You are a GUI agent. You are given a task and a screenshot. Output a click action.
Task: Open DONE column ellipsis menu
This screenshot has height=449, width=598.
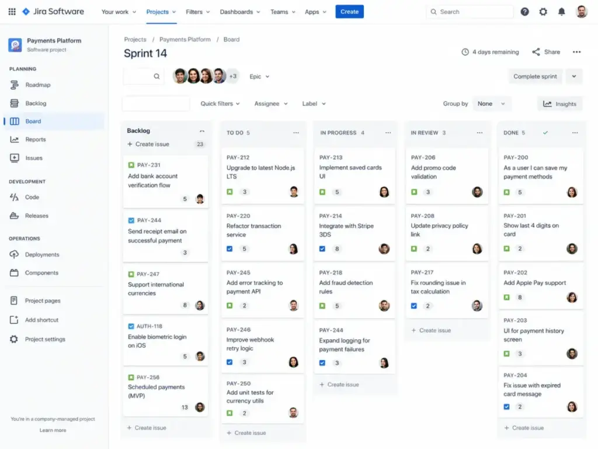click(x=575, y=133)
